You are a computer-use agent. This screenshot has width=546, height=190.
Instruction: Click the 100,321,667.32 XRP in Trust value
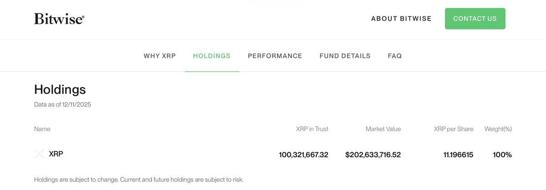coord(303,155)
